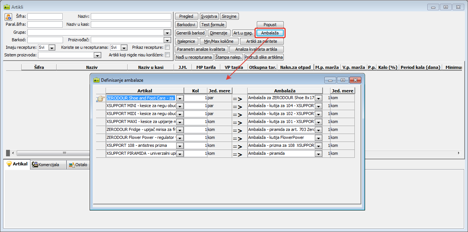Click the Period kala (dana) column header
Screen dimensions: 468x232
pos(420,67)
